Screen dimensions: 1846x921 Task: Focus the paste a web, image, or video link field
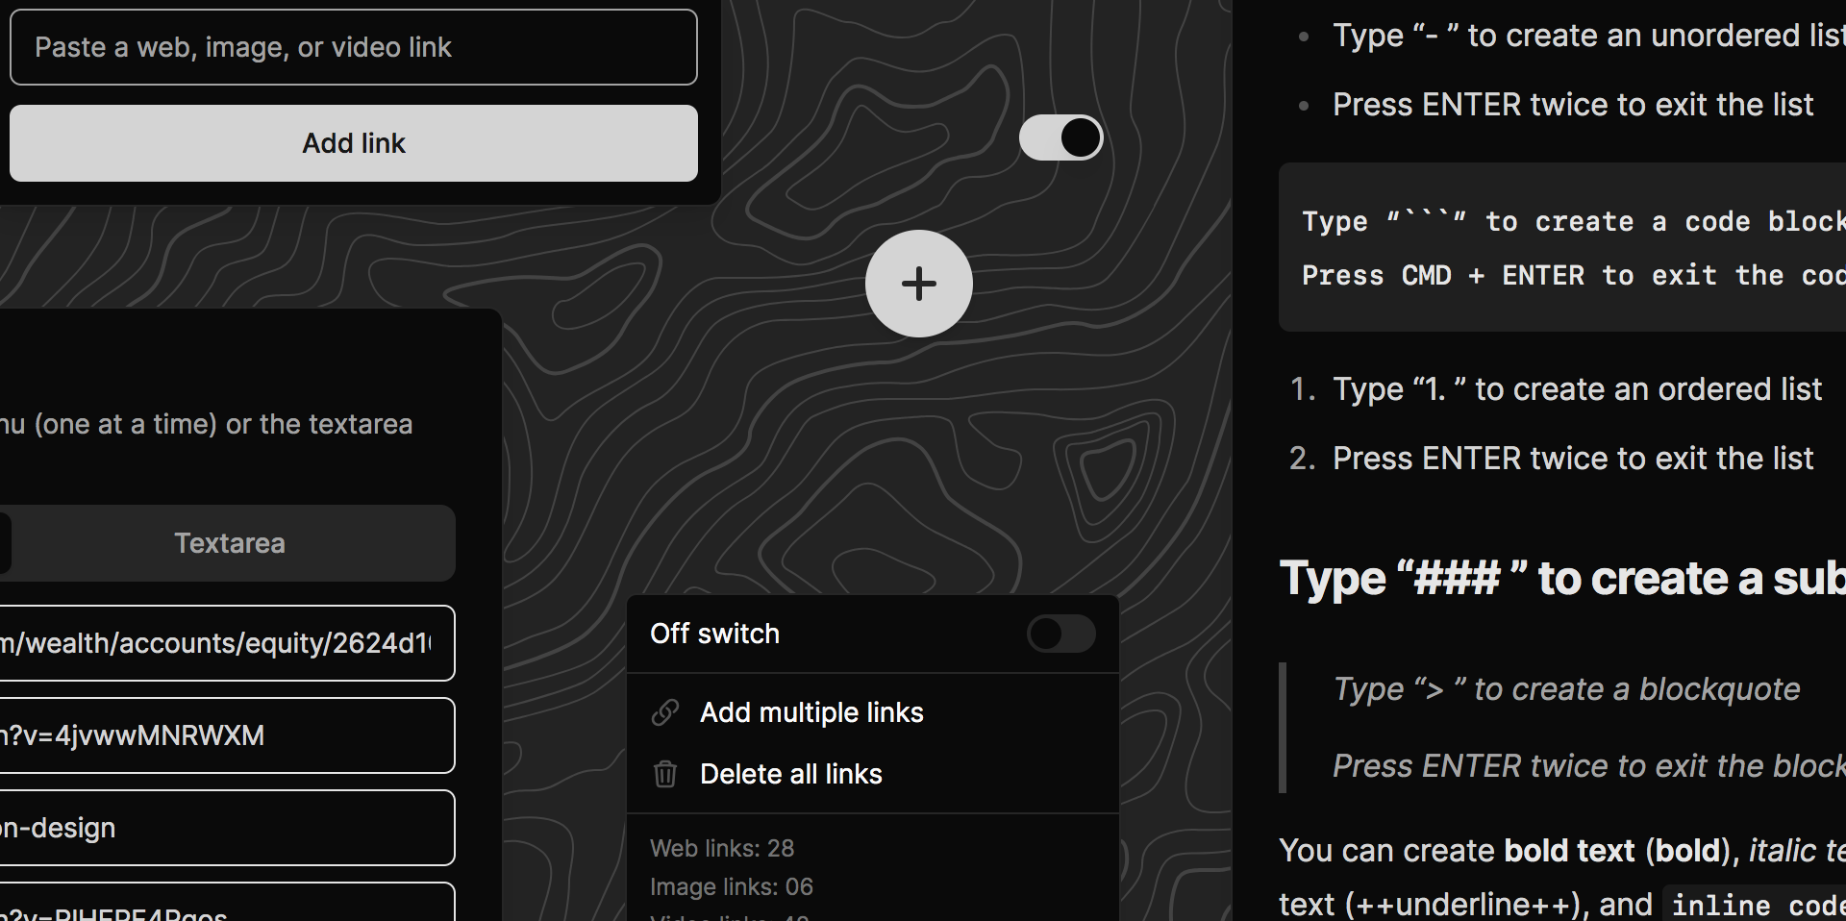tap(354, 47)
